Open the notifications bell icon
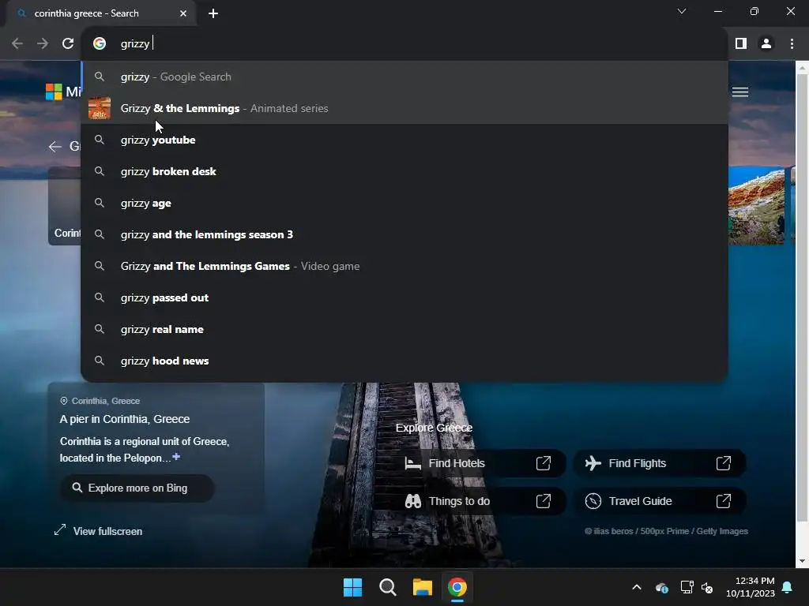 coord(788,587)
